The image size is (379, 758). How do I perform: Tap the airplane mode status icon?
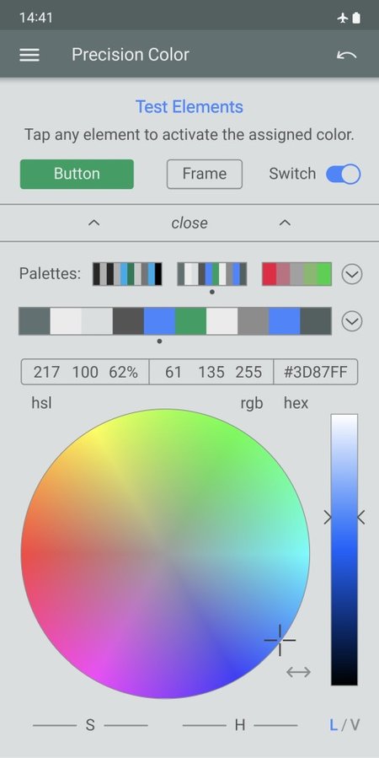click(x=343, y=19)
